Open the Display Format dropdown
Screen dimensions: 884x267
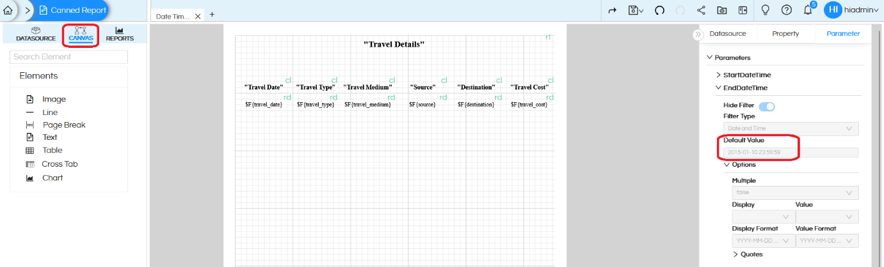[763, 241]
